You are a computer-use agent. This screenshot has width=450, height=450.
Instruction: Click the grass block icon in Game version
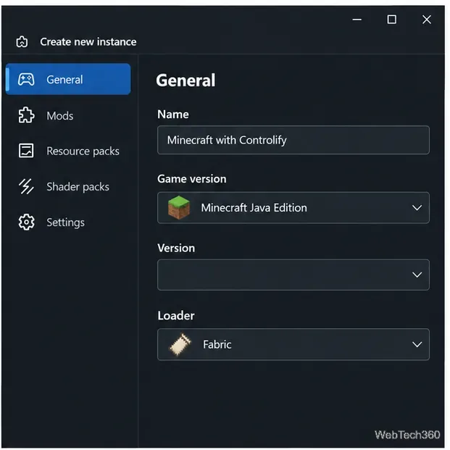click(179, 207)
